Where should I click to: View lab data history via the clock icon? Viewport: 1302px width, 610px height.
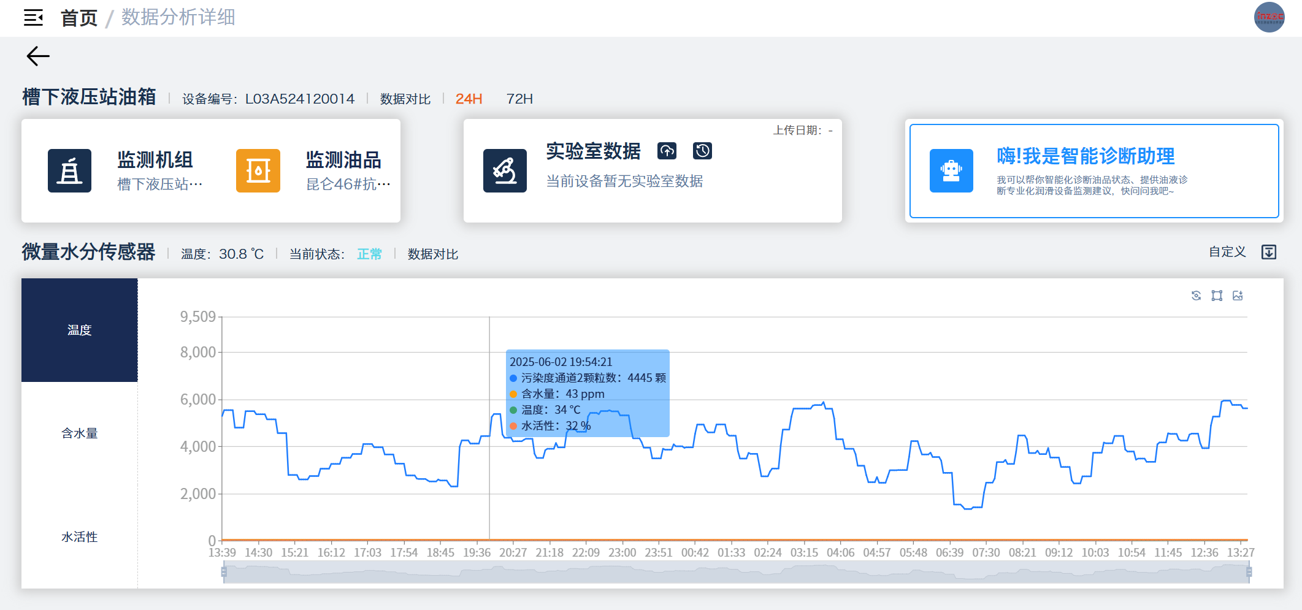point(702,151)
